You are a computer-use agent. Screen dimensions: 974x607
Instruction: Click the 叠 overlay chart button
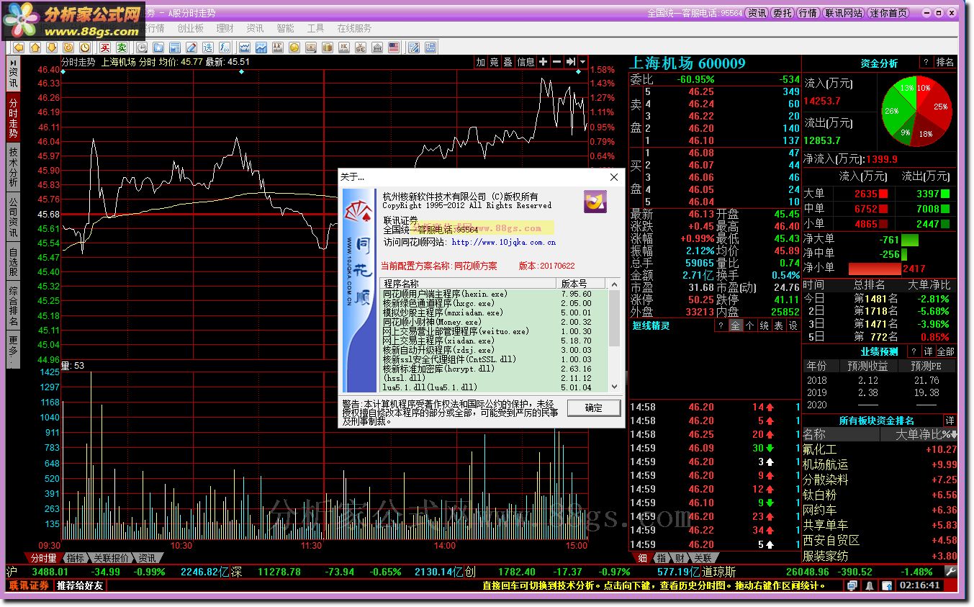(x=508, y=62)
